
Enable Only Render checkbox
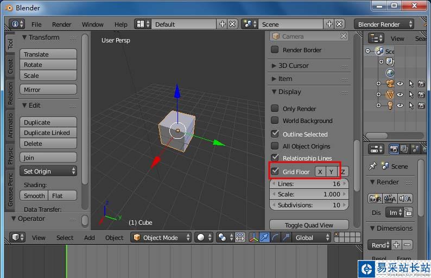click(275, 108)
